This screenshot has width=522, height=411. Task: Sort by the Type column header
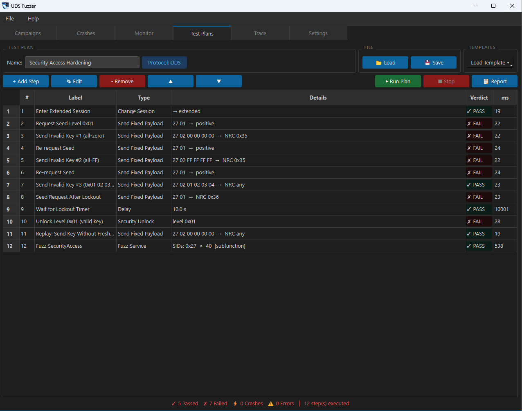click(x=144, y=98)
